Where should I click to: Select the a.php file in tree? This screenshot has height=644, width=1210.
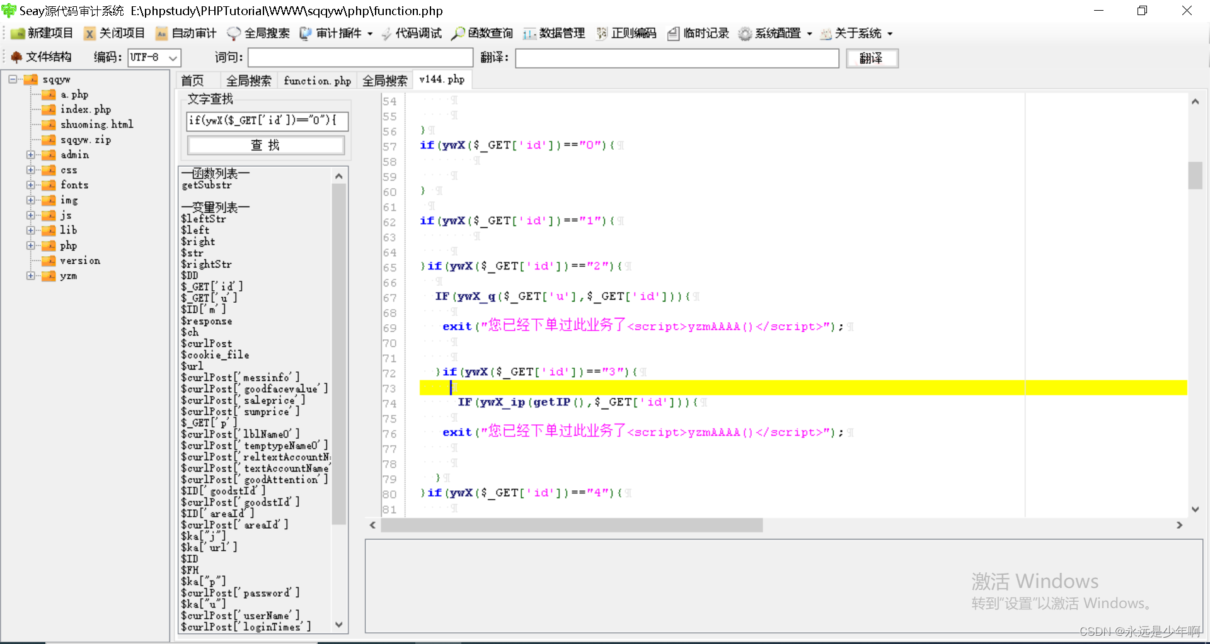[74, 94]
